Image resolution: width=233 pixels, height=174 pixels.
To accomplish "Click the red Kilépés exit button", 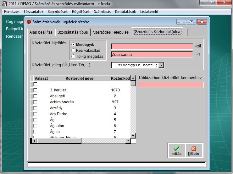I will click(193, 150).
